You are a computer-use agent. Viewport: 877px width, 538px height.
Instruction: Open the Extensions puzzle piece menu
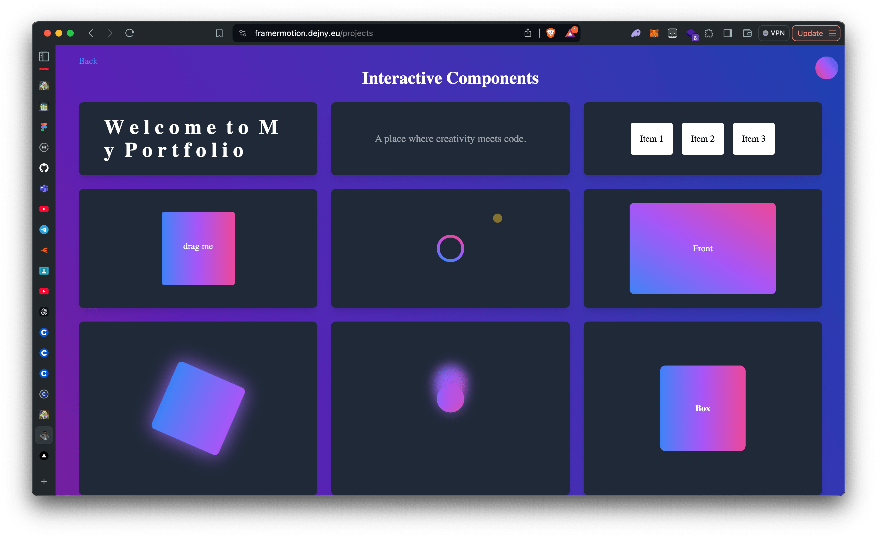tap(709, 33)
